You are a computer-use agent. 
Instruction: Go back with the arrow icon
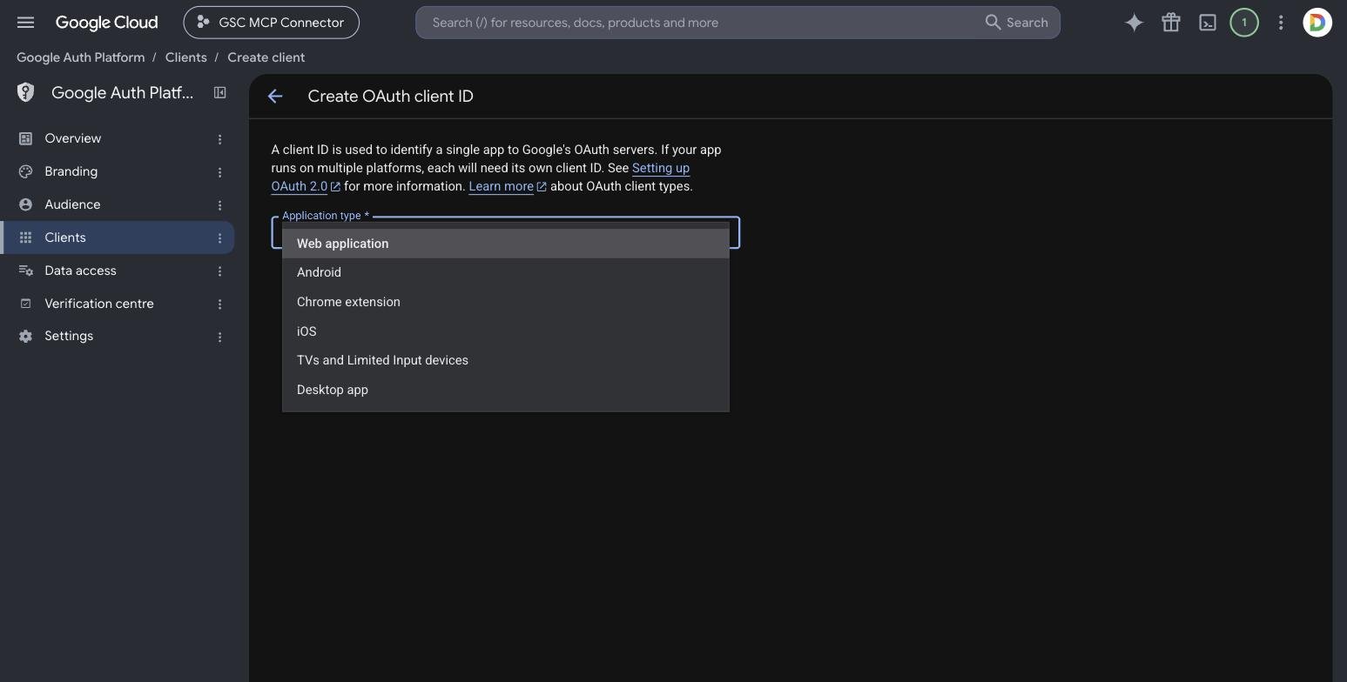[275, 97]
